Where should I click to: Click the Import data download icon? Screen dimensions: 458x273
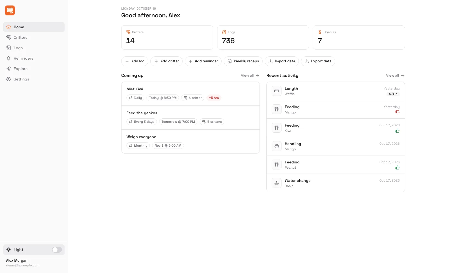[271, 61]
